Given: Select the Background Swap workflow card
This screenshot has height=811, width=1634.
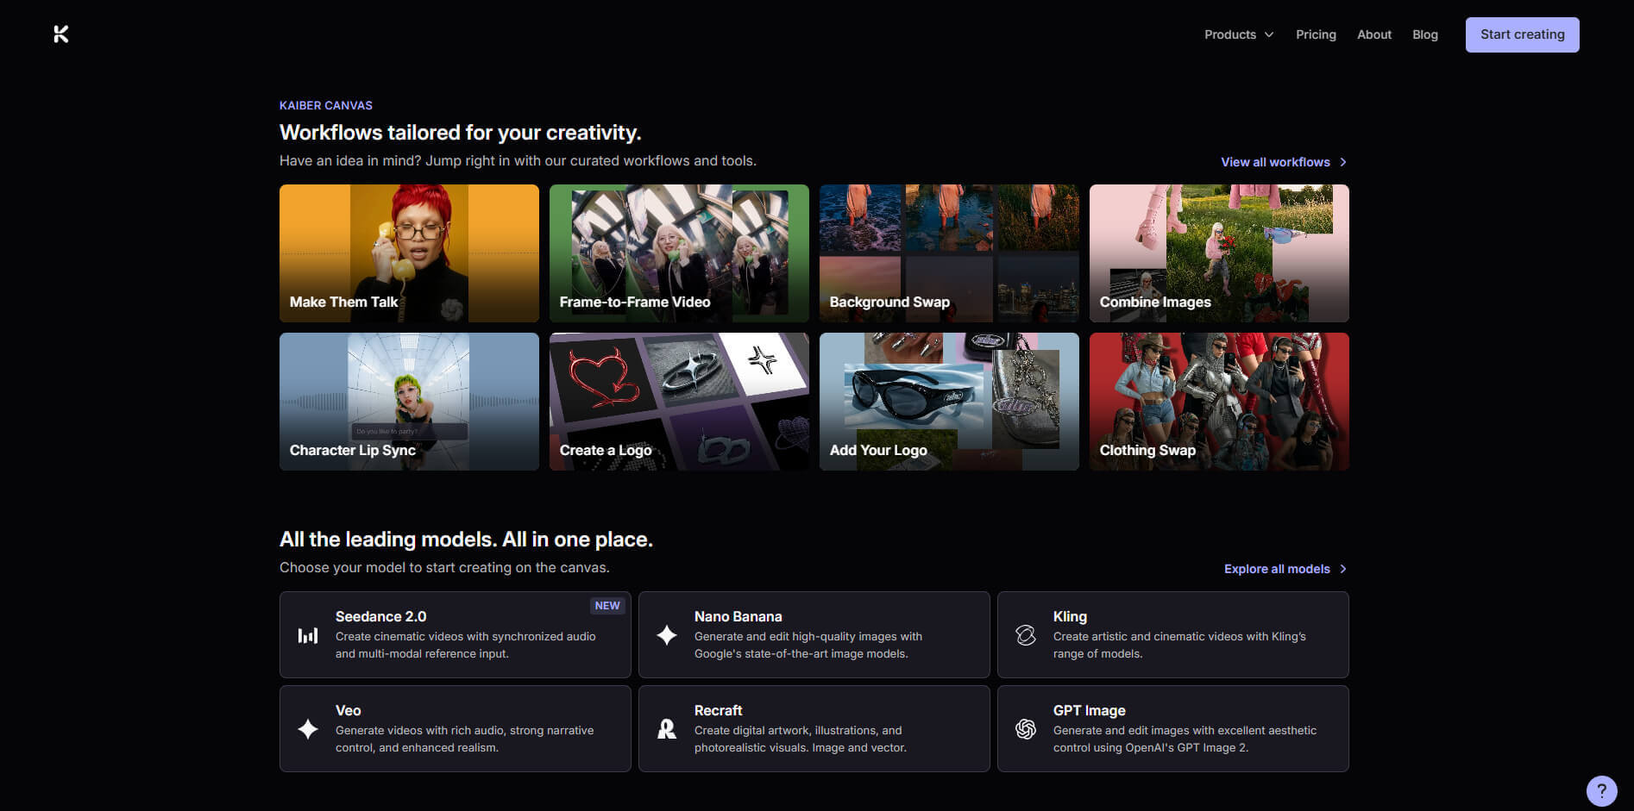Looking at the screenshot, I should pyautogui.click(x=949, y=253).
